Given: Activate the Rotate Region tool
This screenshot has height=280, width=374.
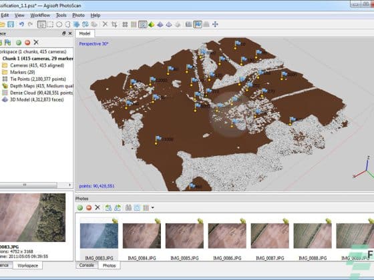Looking at the screenshot, I should (x=85, y=24).
